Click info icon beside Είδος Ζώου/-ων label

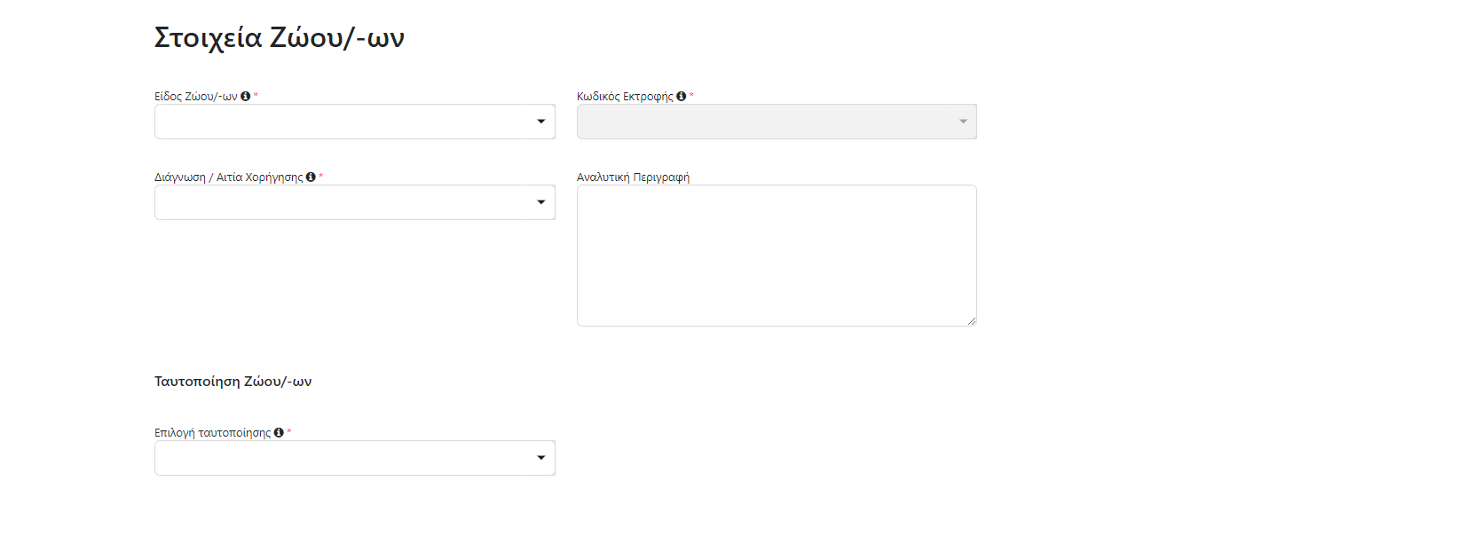pos(246,97)
